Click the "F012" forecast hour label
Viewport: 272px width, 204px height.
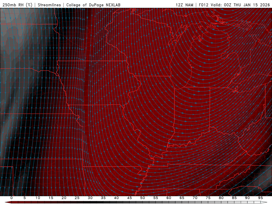click(x=203, y=5)
